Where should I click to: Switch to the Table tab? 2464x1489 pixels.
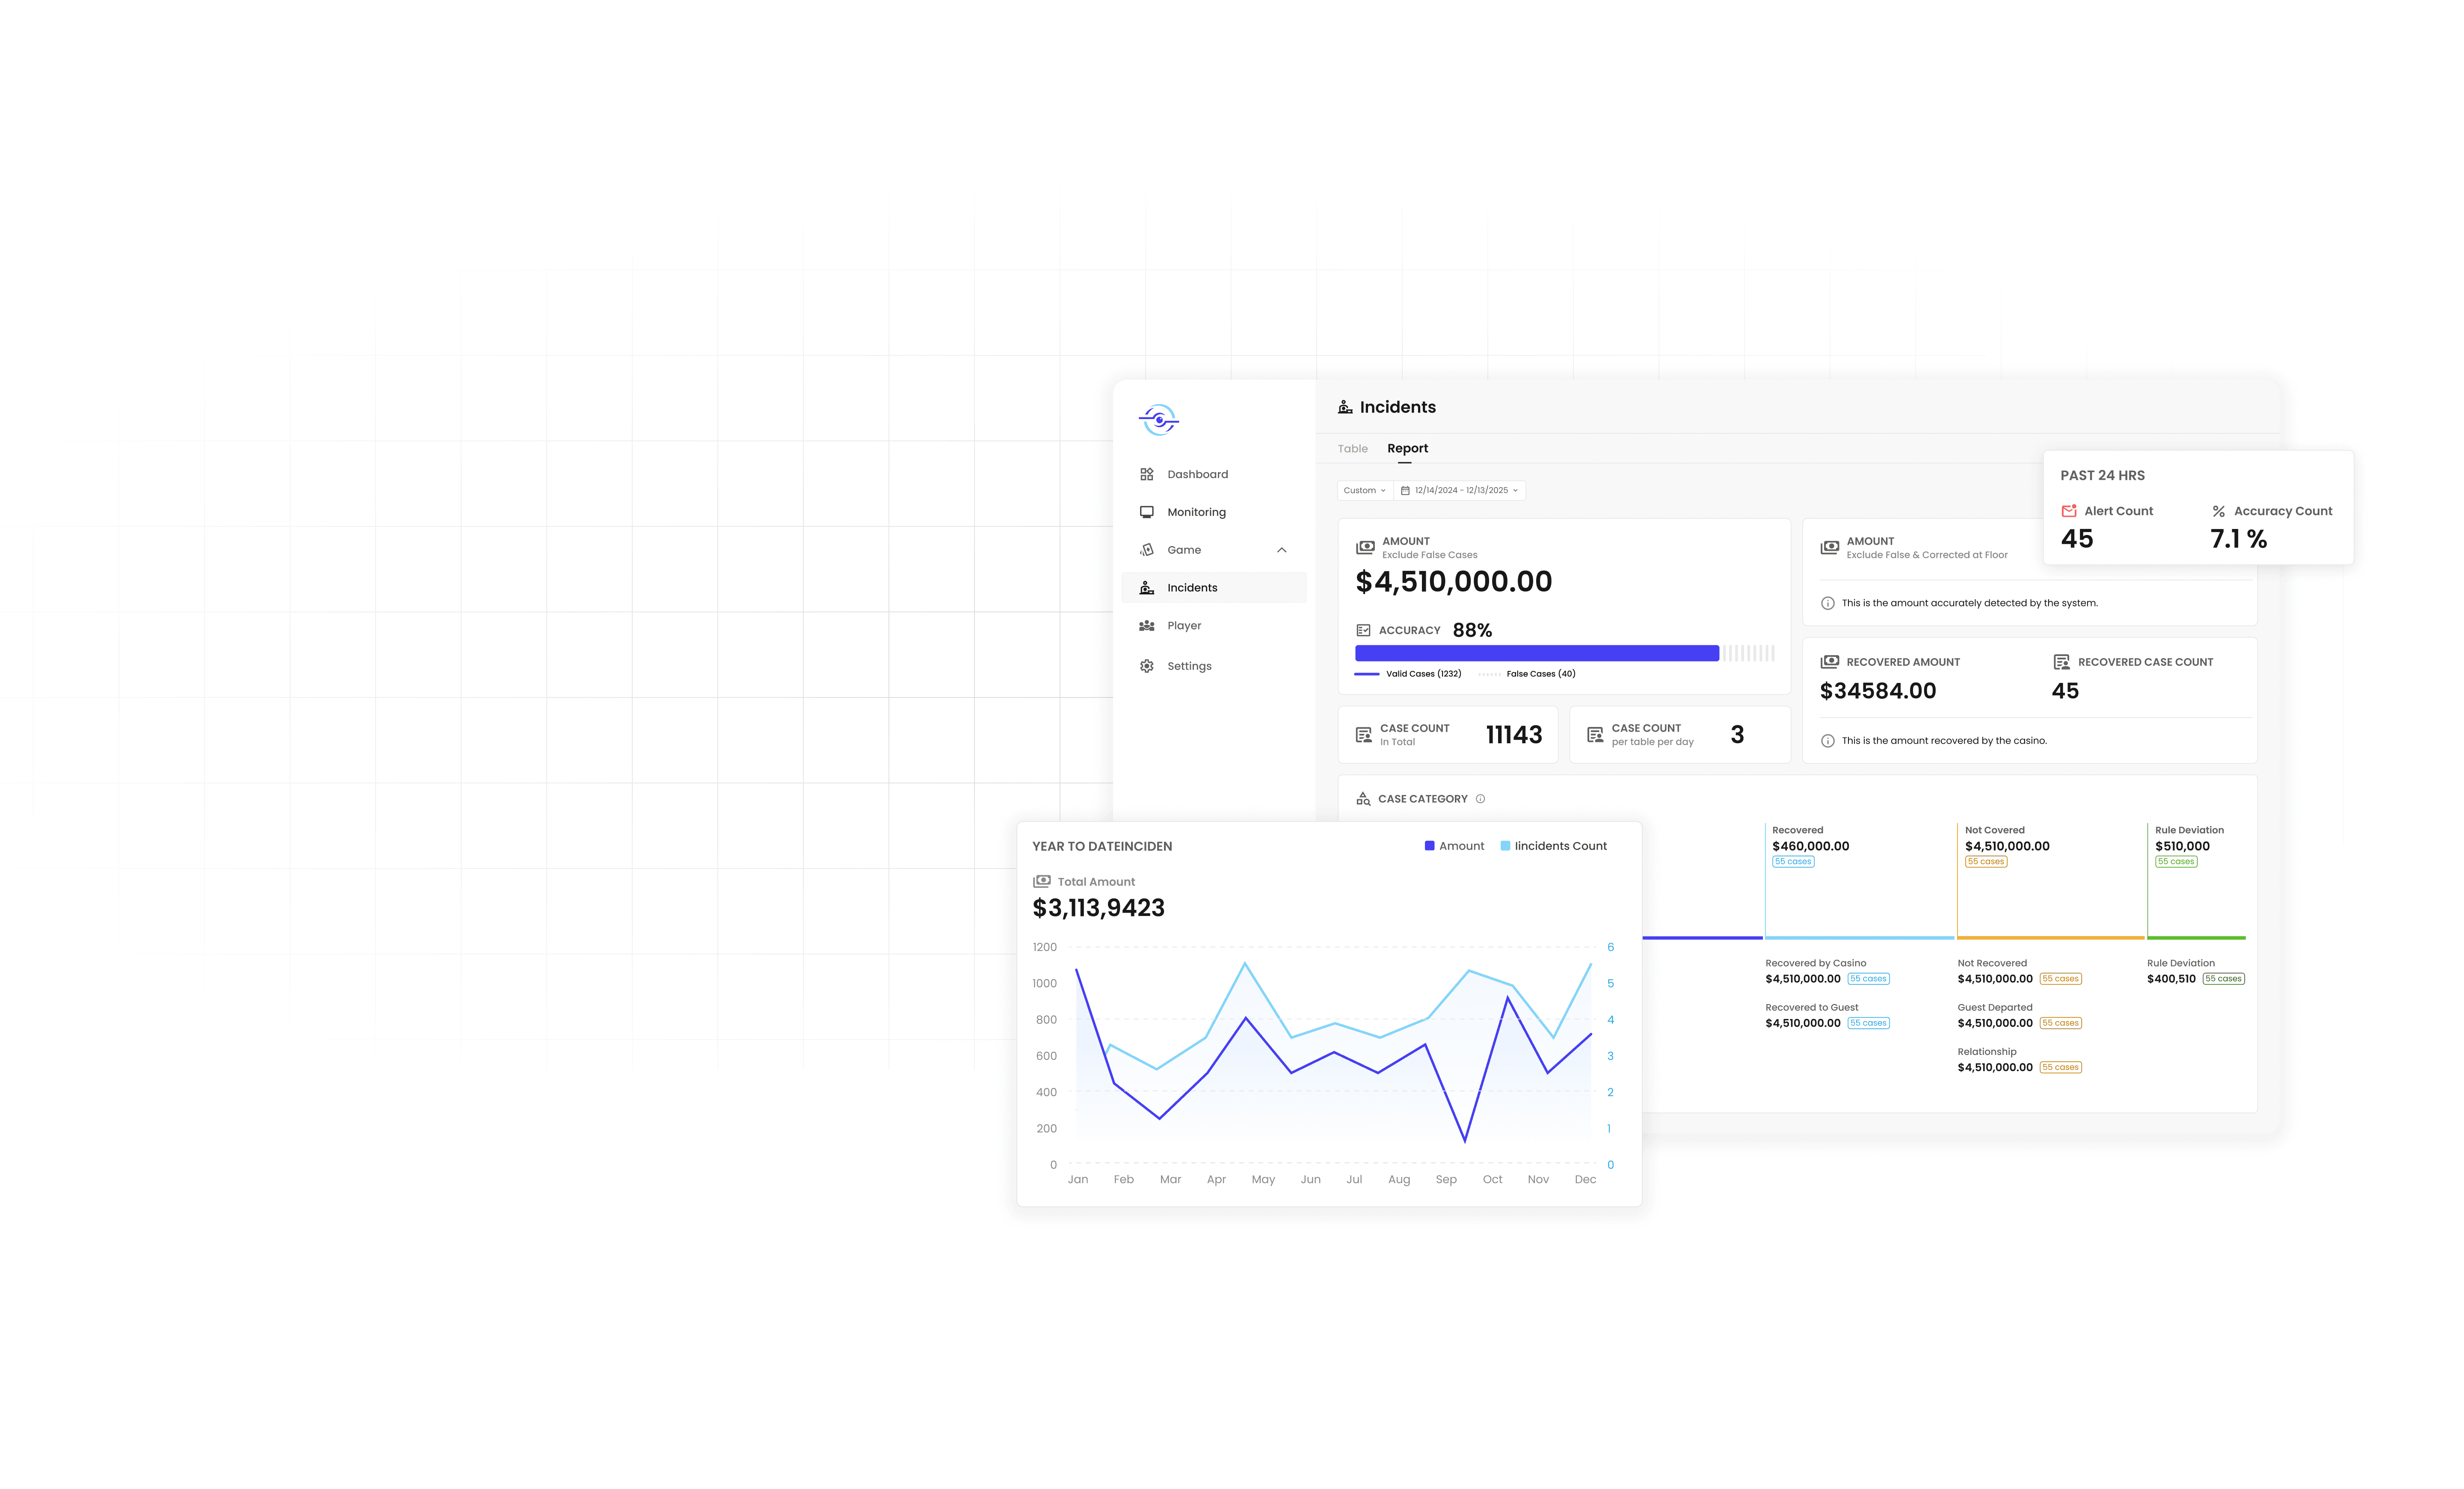[x=1352, y=449]
